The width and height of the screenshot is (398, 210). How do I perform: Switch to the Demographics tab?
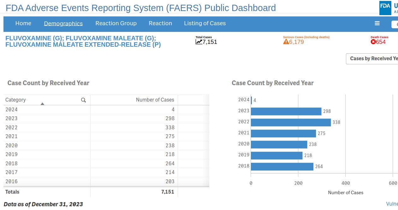pos(63,23)
